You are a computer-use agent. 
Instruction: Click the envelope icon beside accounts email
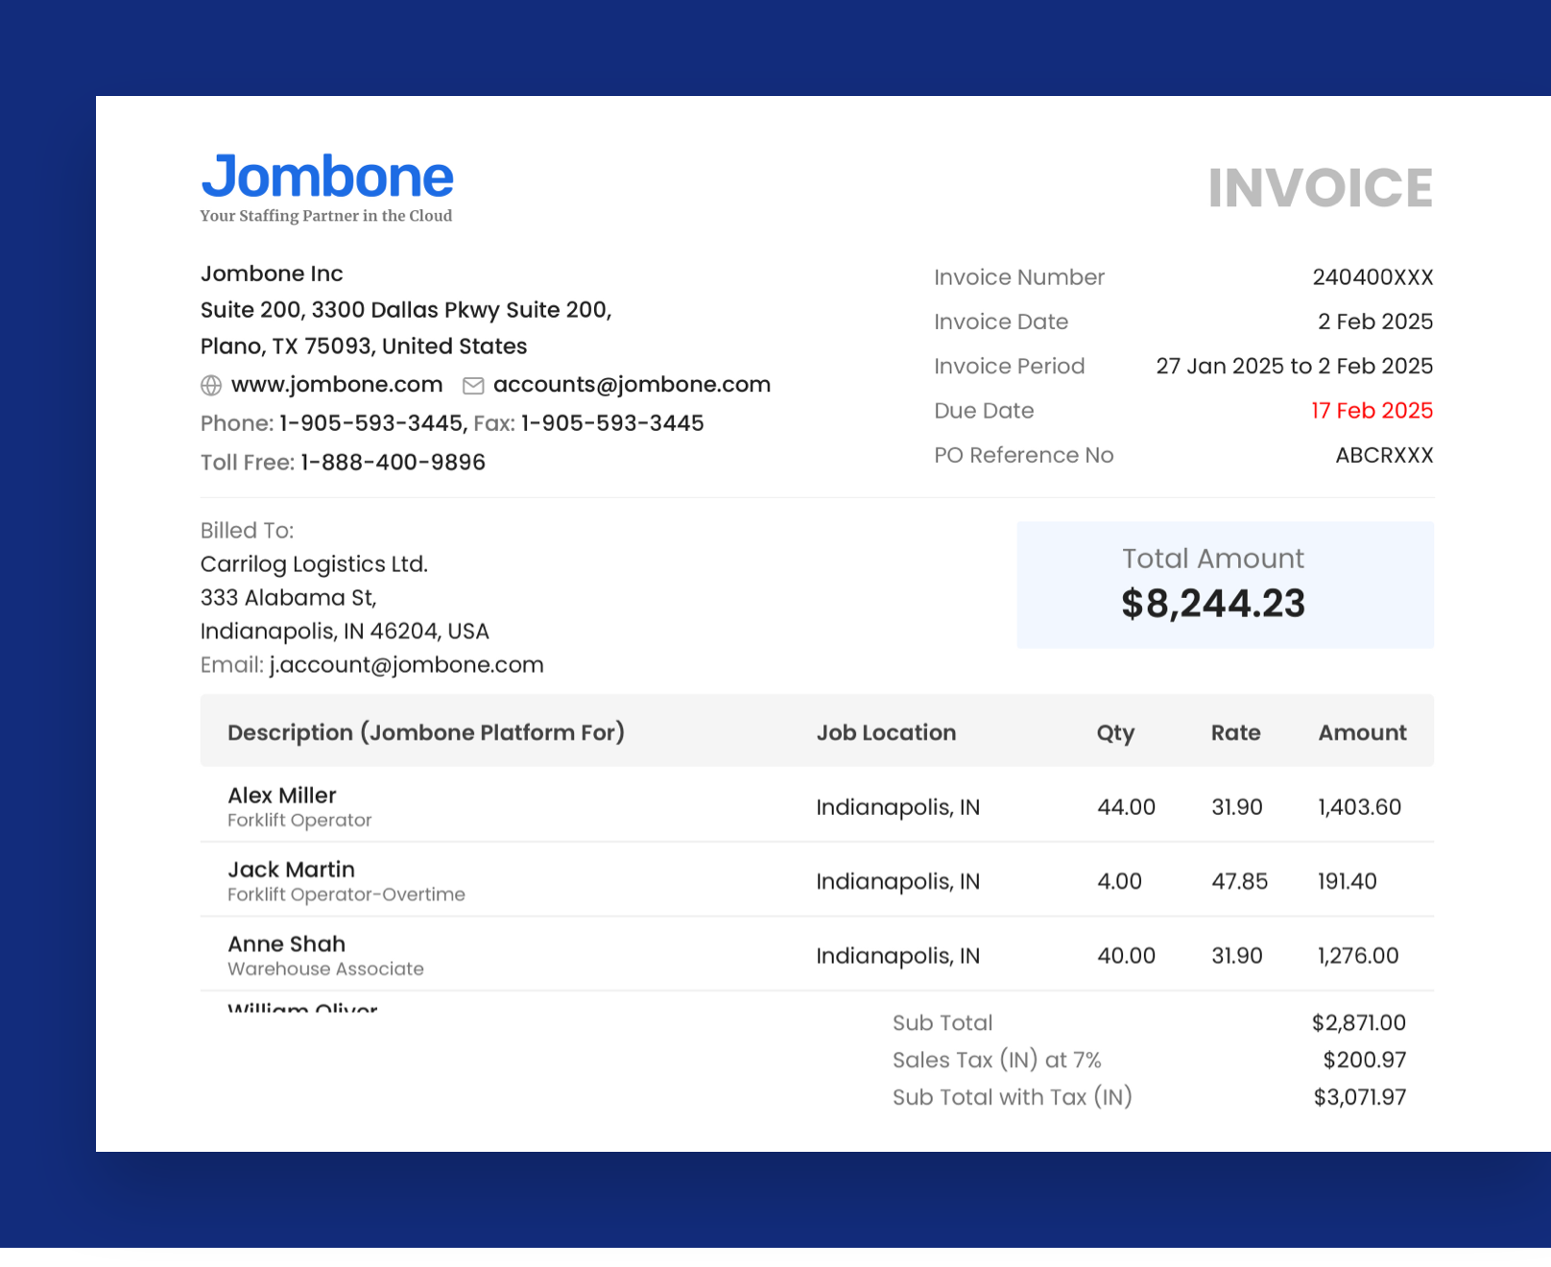click(473, 386)
